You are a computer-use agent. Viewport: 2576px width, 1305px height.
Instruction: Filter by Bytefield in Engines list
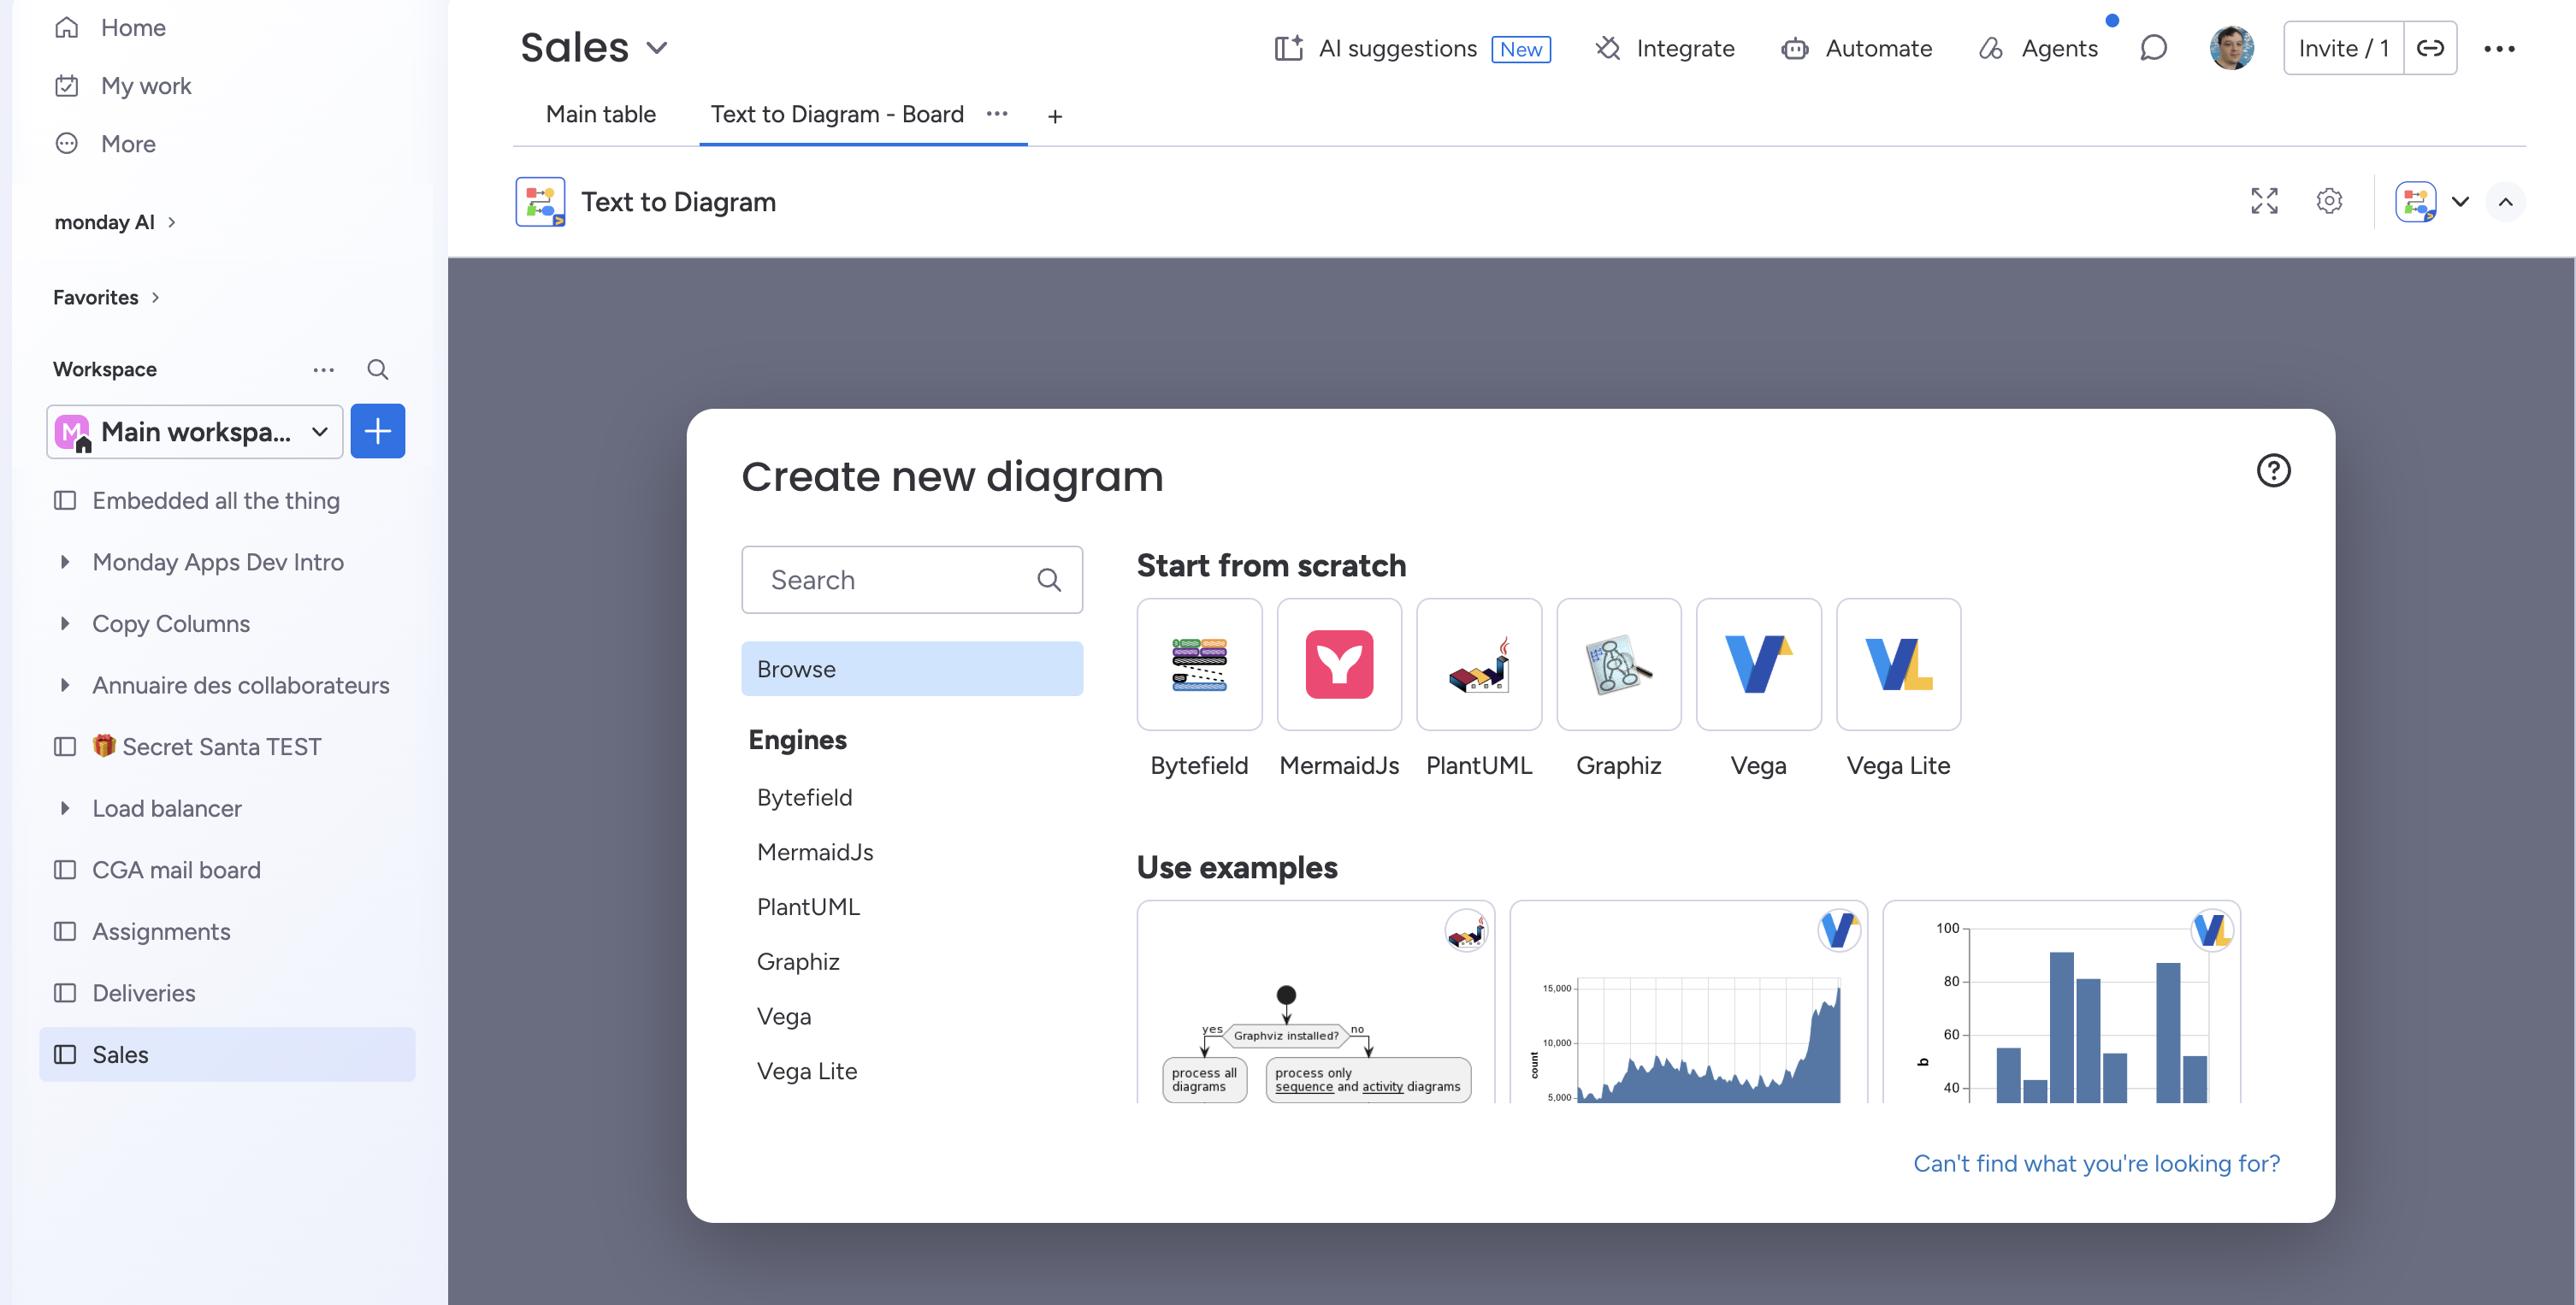(x=805, y=797)
